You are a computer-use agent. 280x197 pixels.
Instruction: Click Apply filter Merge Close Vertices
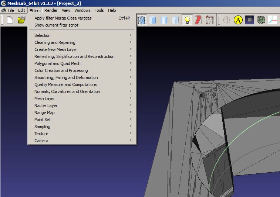[x=63, y=18]
